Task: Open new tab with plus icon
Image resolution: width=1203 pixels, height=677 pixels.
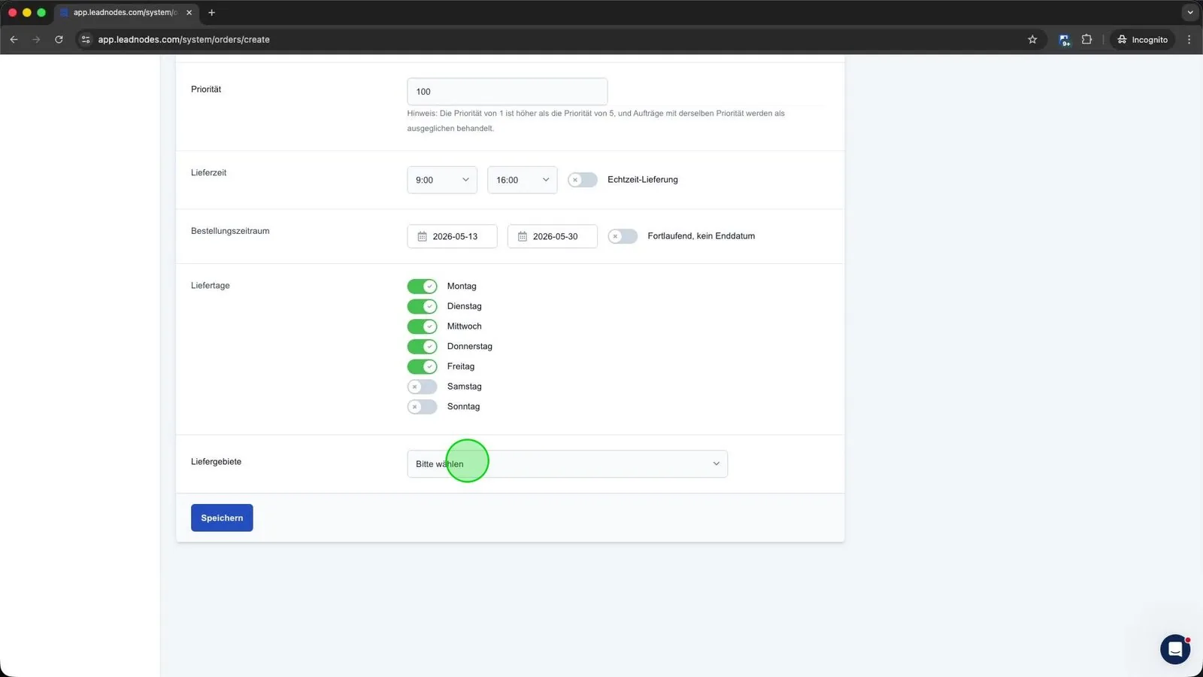Action: (x=211, y=13)
